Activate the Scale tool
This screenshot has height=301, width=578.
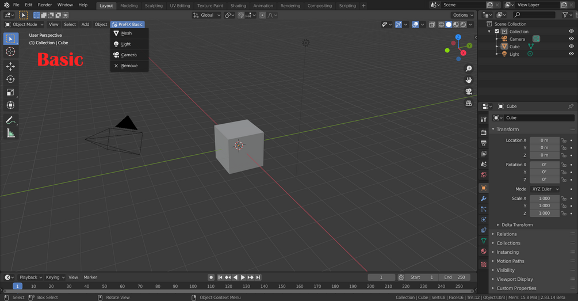coord(11,92)
